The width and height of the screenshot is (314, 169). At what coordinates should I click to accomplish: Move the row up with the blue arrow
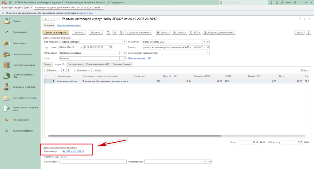pyautogui.click(x=64, y=70)
